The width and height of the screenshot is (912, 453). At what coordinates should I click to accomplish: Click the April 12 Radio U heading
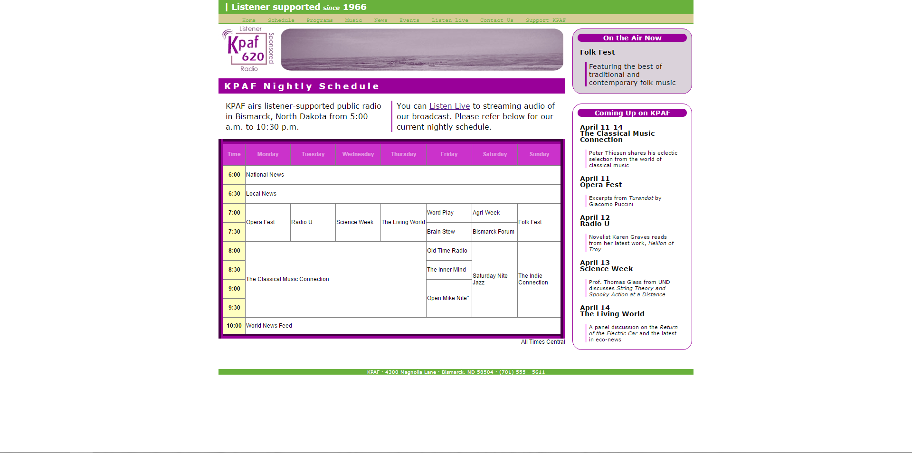pyautogui.click(x=595, y=221)
